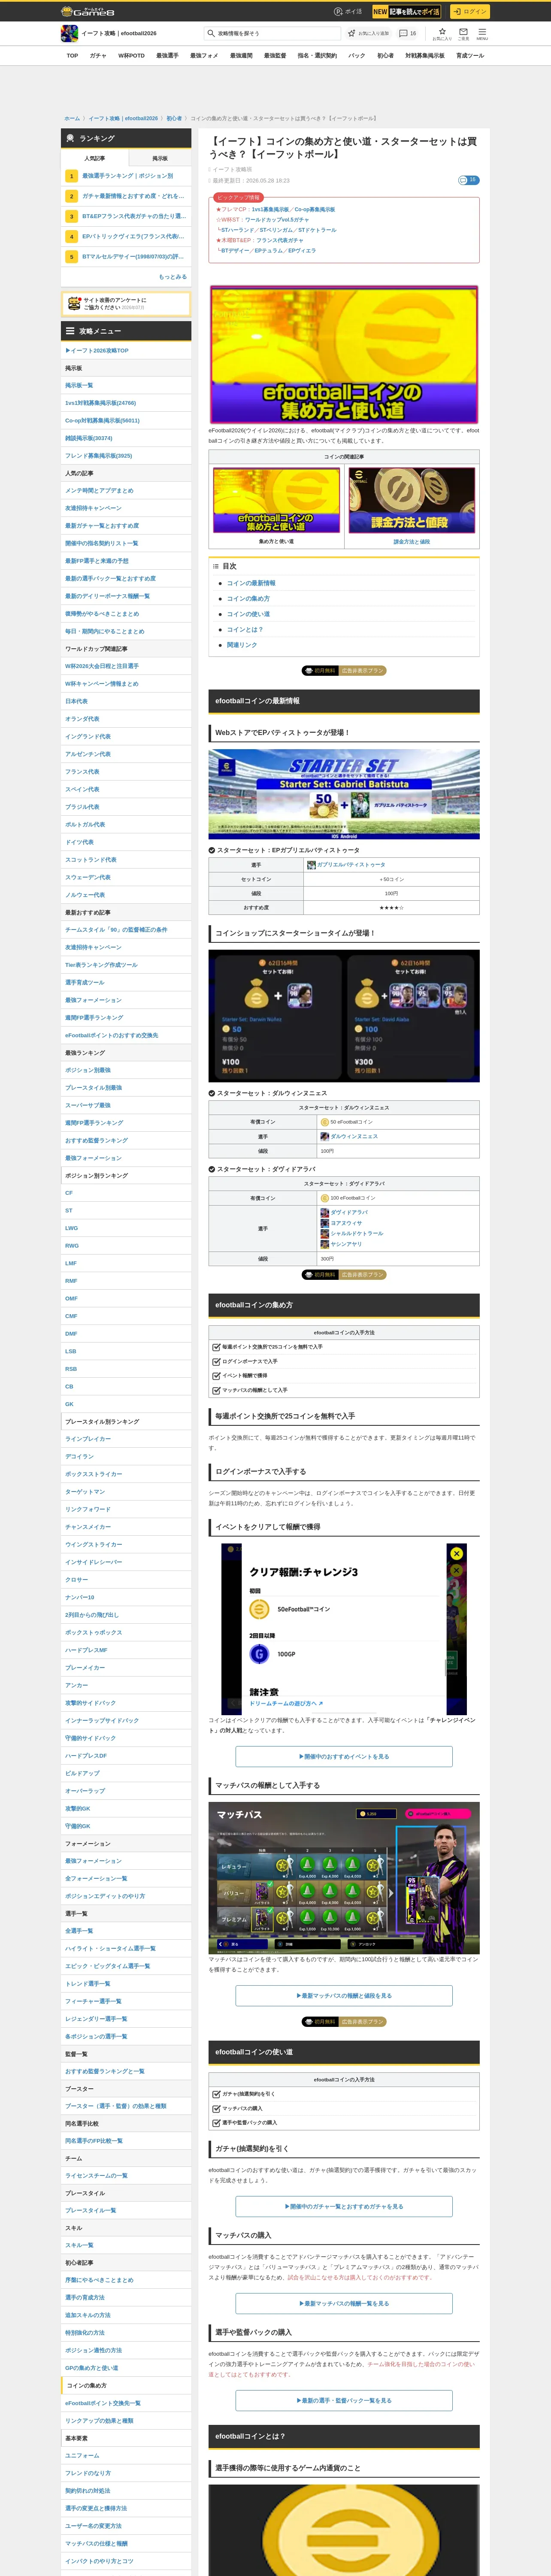551x2576 pixels.
Task: Click 最新マッチパスの報酬と価格を見る button
Action: point(344,1995)
